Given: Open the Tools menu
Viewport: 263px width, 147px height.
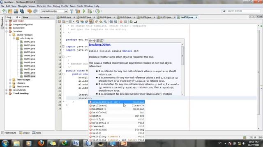Looking at the screenshot, I should pos(80,6).
